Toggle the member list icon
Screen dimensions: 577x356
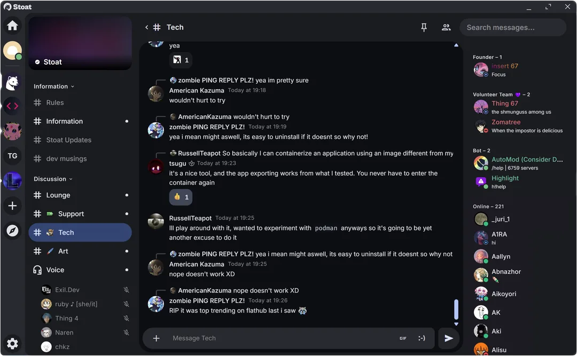pos(446,27)
